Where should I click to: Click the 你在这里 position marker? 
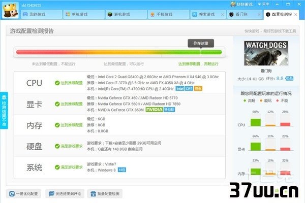pos(201,43)
